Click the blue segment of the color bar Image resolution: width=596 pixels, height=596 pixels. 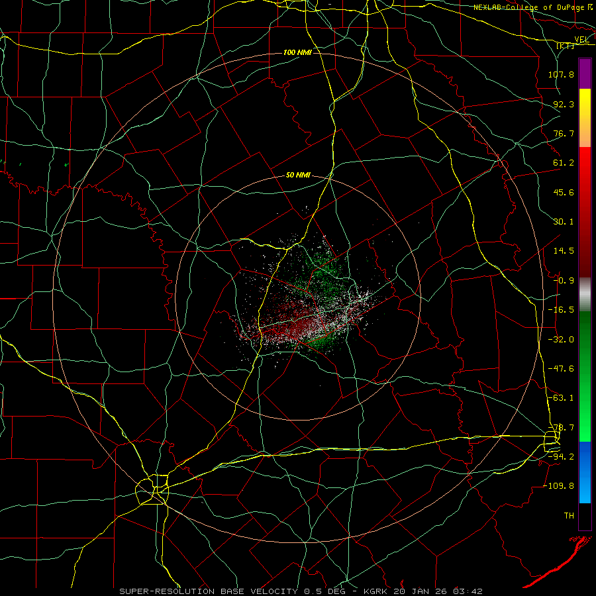coord(585,472)
